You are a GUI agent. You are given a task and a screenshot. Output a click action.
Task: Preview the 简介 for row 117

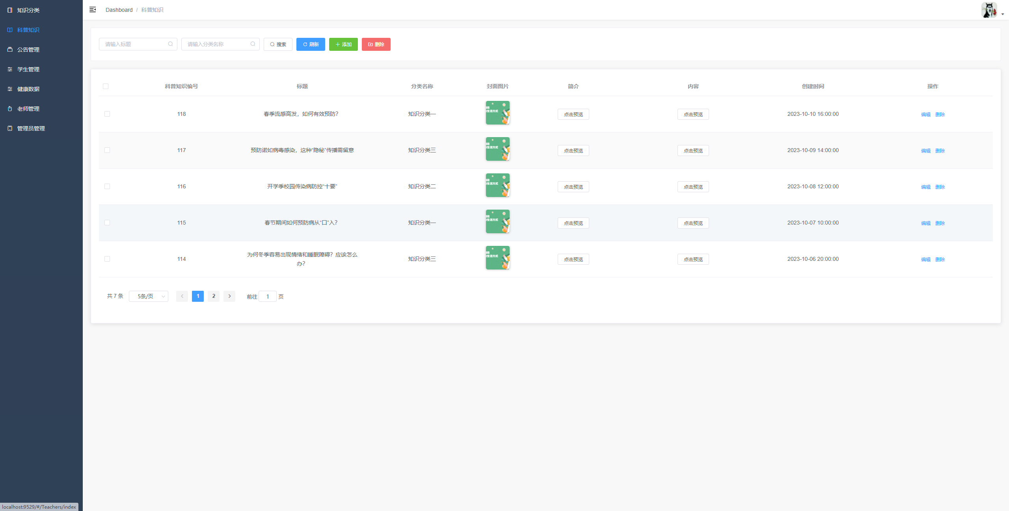[573, 151]
